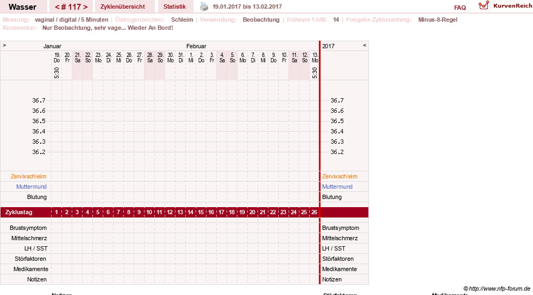Click the Februar month label

(196, 46)
